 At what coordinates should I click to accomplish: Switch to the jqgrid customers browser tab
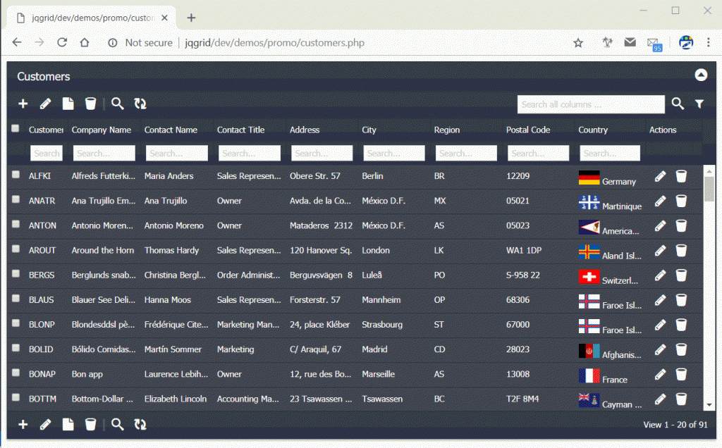point(92,18)
